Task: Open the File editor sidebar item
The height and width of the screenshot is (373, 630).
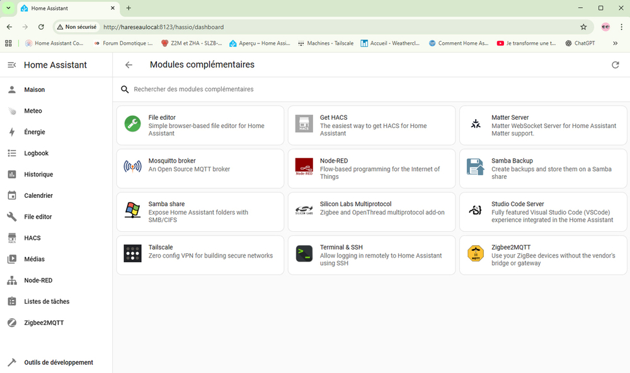Action: pyautogui.click(x=56, y=217)
